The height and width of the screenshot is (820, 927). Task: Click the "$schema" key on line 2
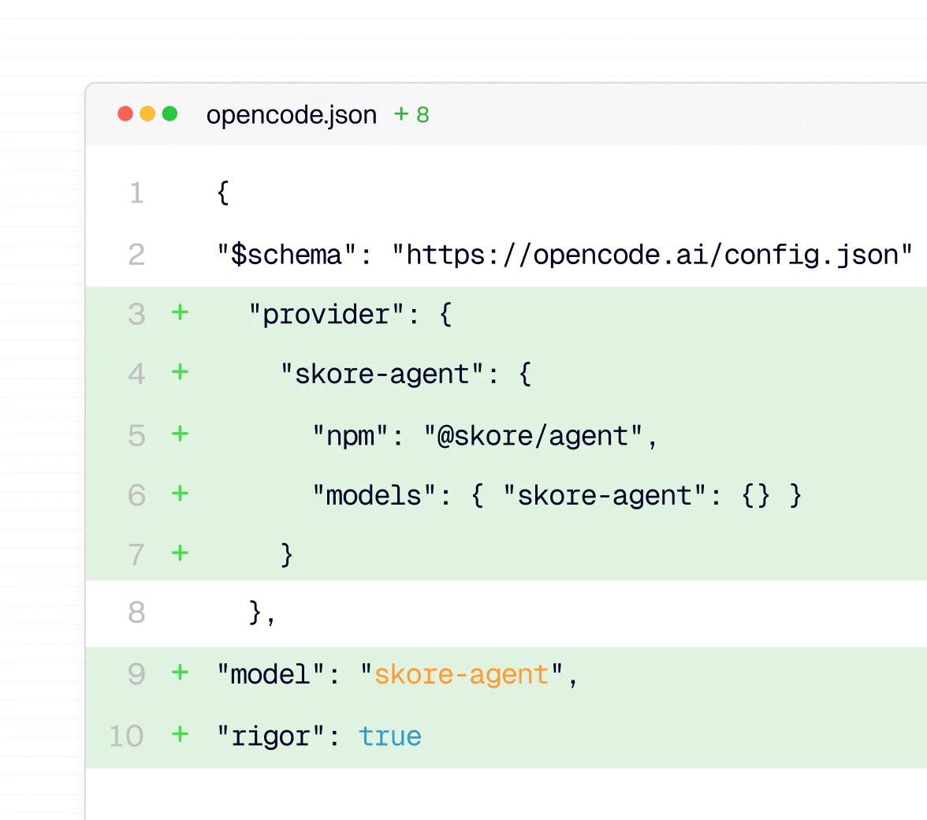point(287,255)
